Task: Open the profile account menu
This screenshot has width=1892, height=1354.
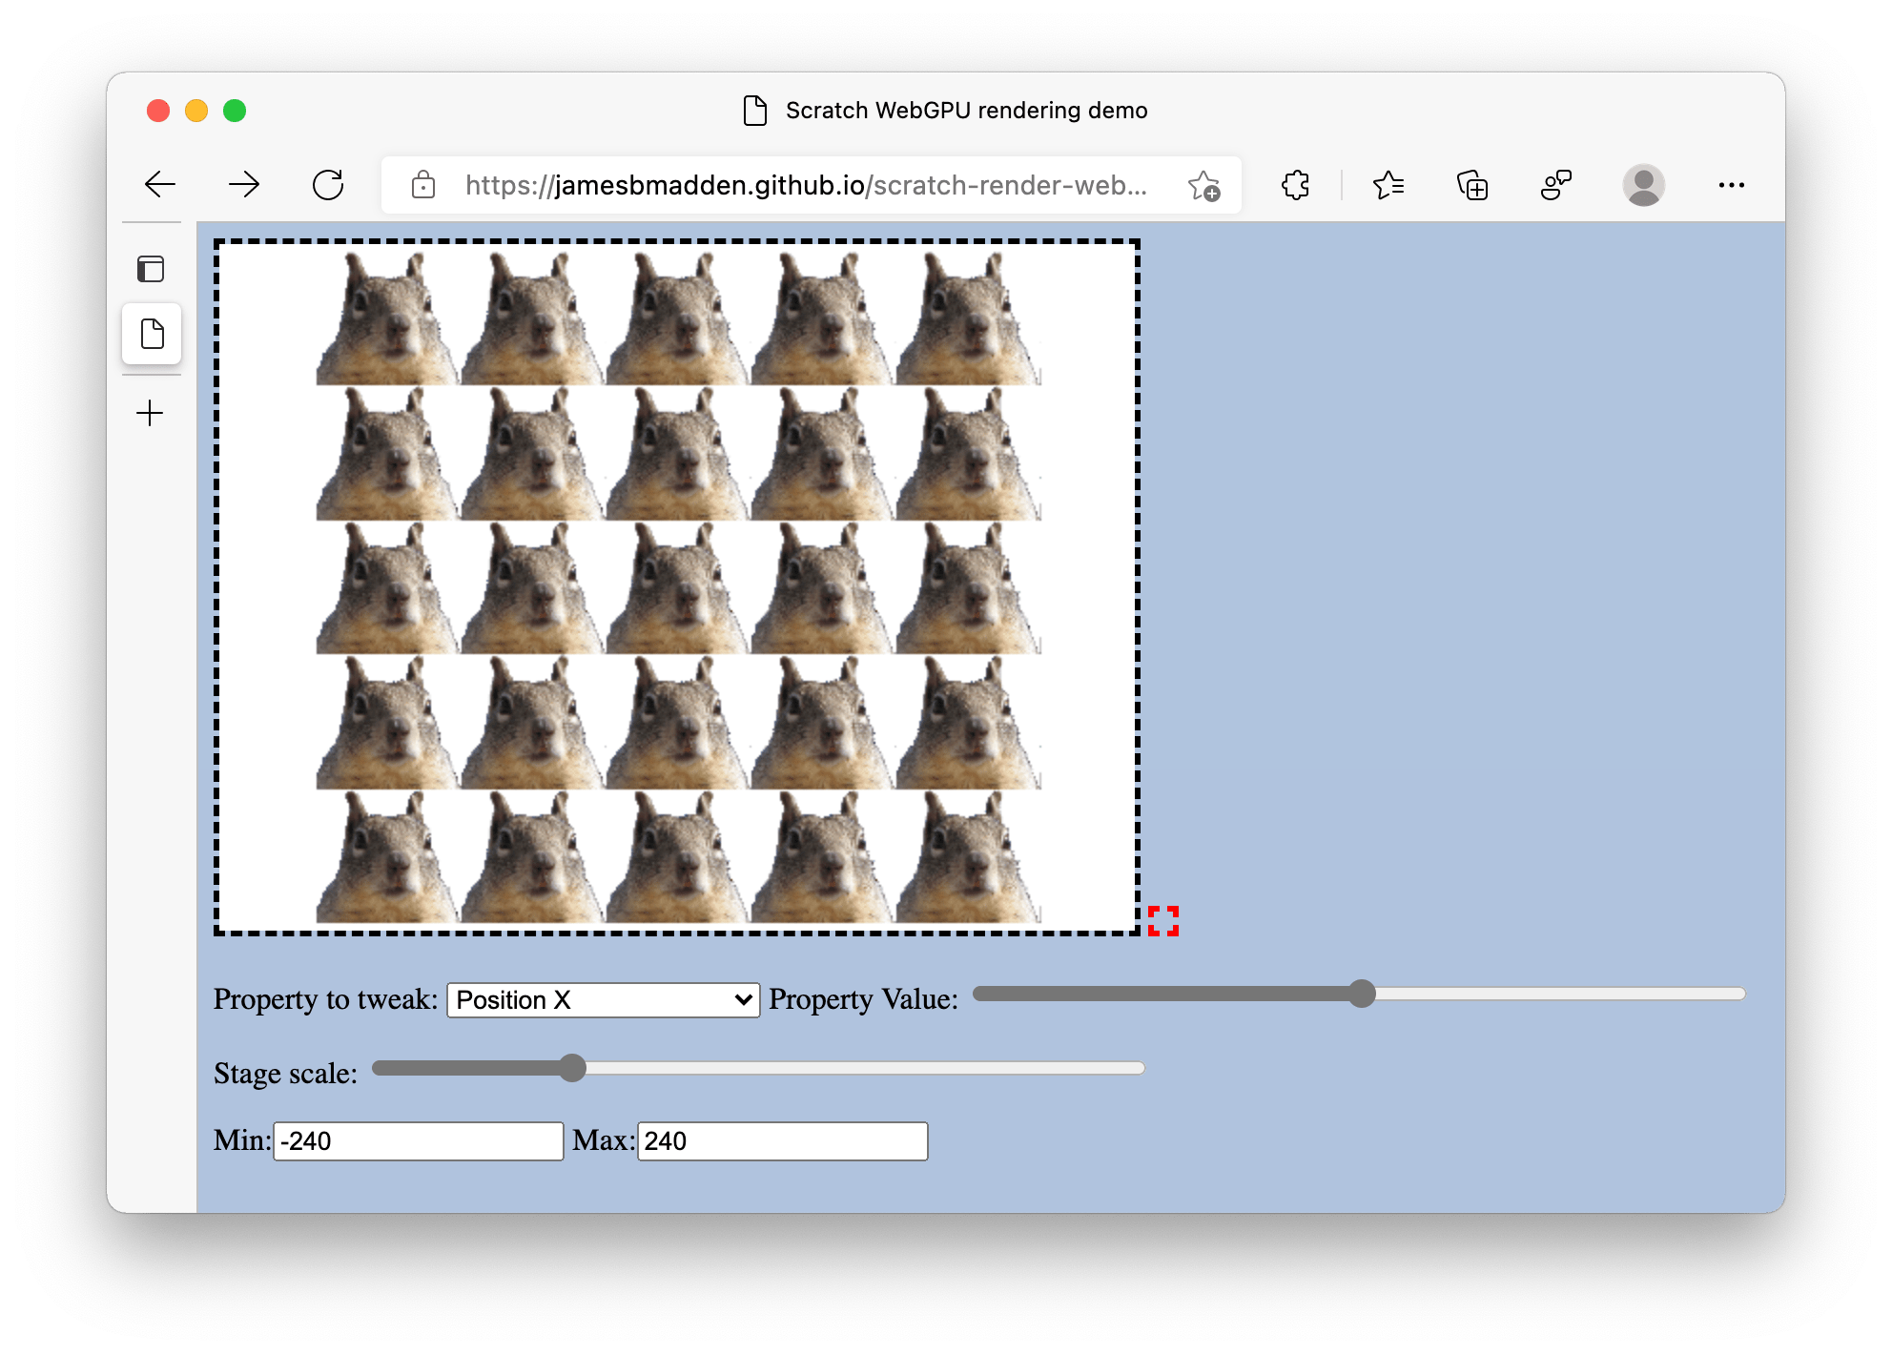Action: tap(1644, 185)
